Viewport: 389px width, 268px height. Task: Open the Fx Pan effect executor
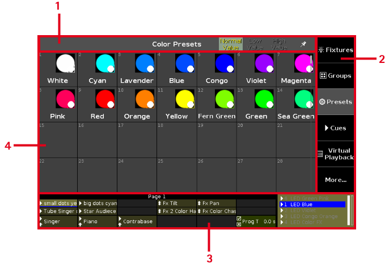tap(216, 203)
